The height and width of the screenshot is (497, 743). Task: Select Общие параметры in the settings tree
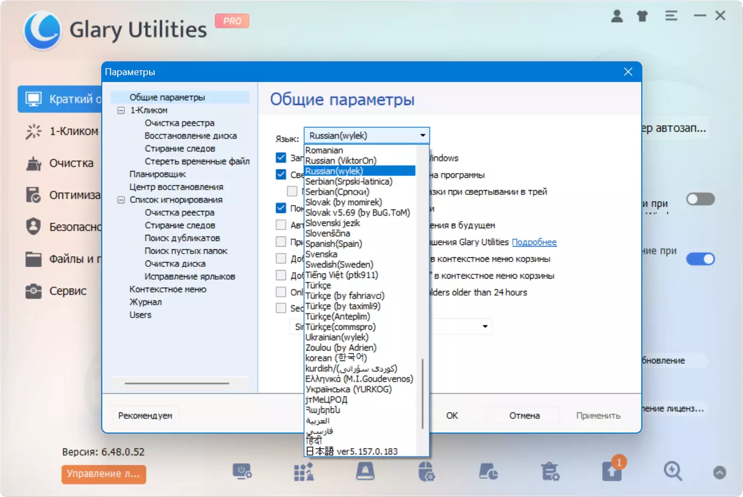(x=167, y=97)
